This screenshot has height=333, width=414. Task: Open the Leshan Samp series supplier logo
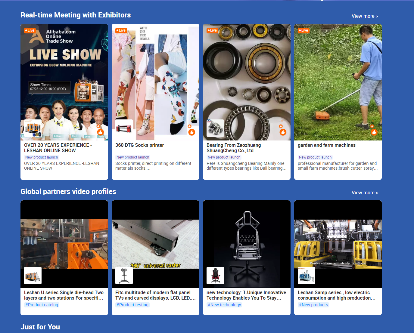(x=307, y=276)
